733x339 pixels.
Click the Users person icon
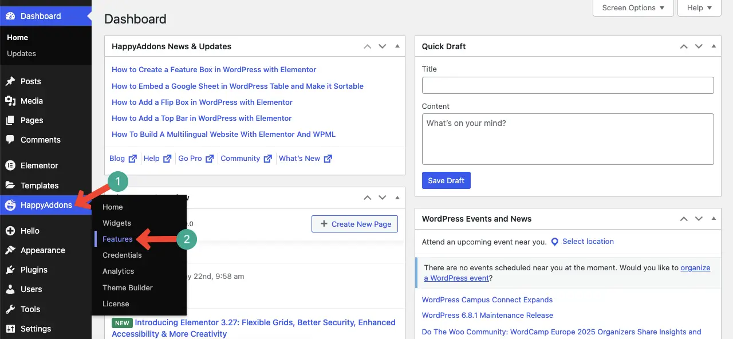coord(10,289)
